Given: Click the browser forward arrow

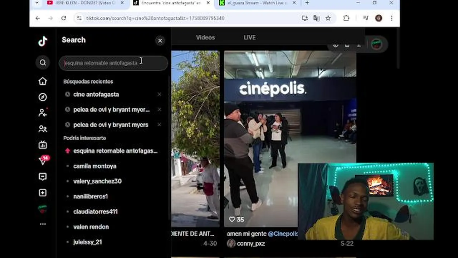Looking at the screenshot, I should coord(50,18).
